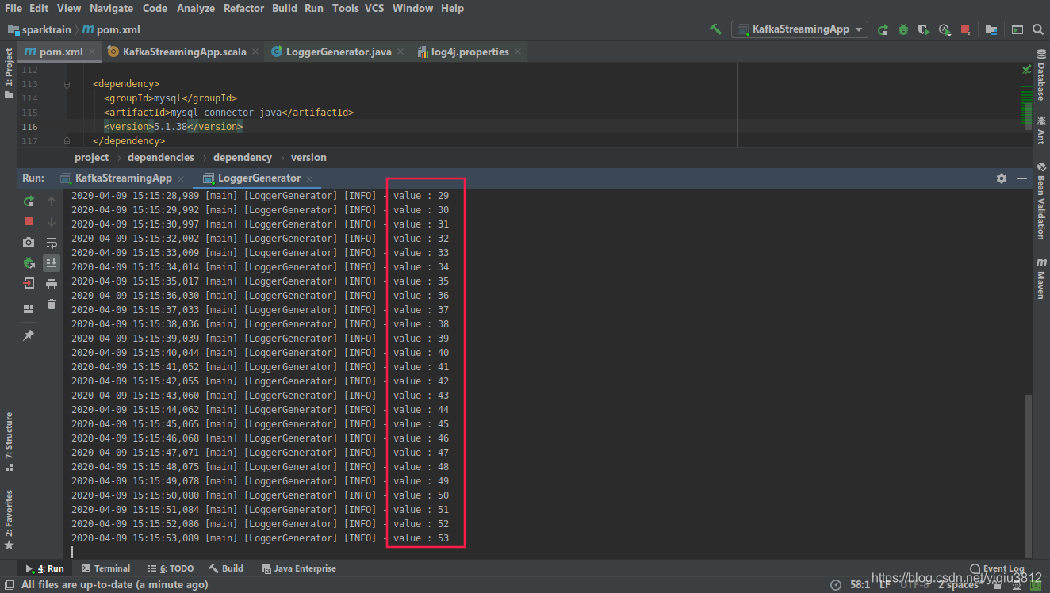Click the Up the Stack Trace arrow
Viewport: 1050px width, 593px height.
[x=52, y=201]
